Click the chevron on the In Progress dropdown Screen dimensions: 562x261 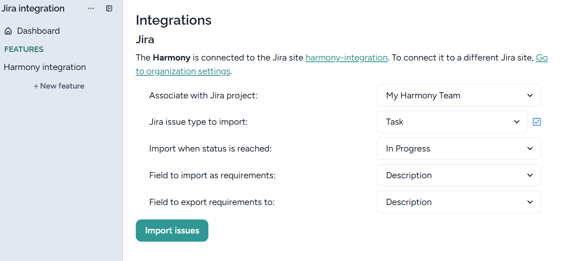(530, 149)
